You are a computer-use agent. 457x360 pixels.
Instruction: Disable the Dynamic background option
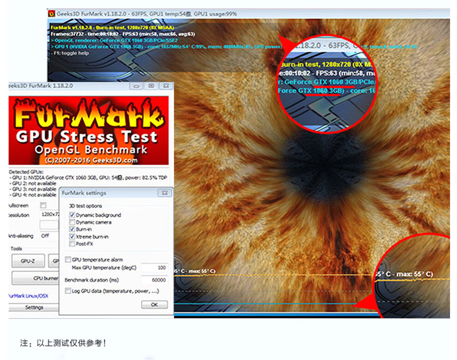pyautogui.click(x=72, y=215)
